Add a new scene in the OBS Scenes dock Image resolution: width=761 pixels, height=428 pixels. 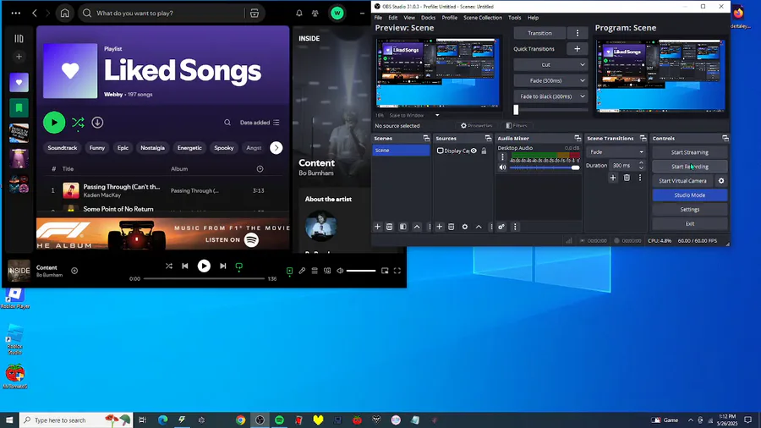tap(378, 227)
